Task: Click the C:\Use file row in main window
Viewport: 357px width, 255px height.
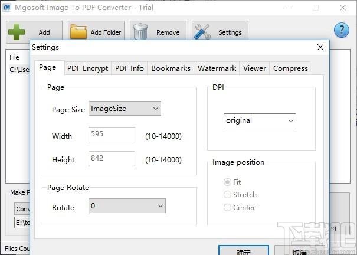Action: pos(19,70)
